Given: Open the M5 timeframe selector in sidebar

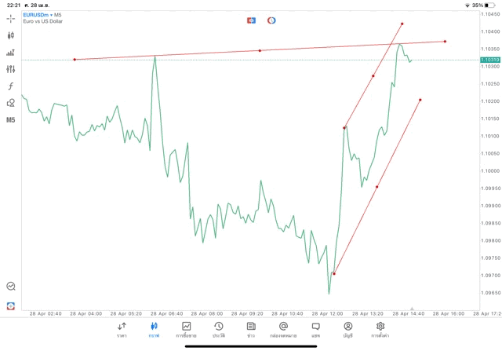Looking at the screenshot, I should click(x=10, y=120).
